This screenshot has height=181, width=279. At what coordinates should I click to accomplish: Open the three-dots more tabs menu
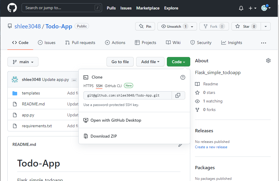(x=264, y=43)
